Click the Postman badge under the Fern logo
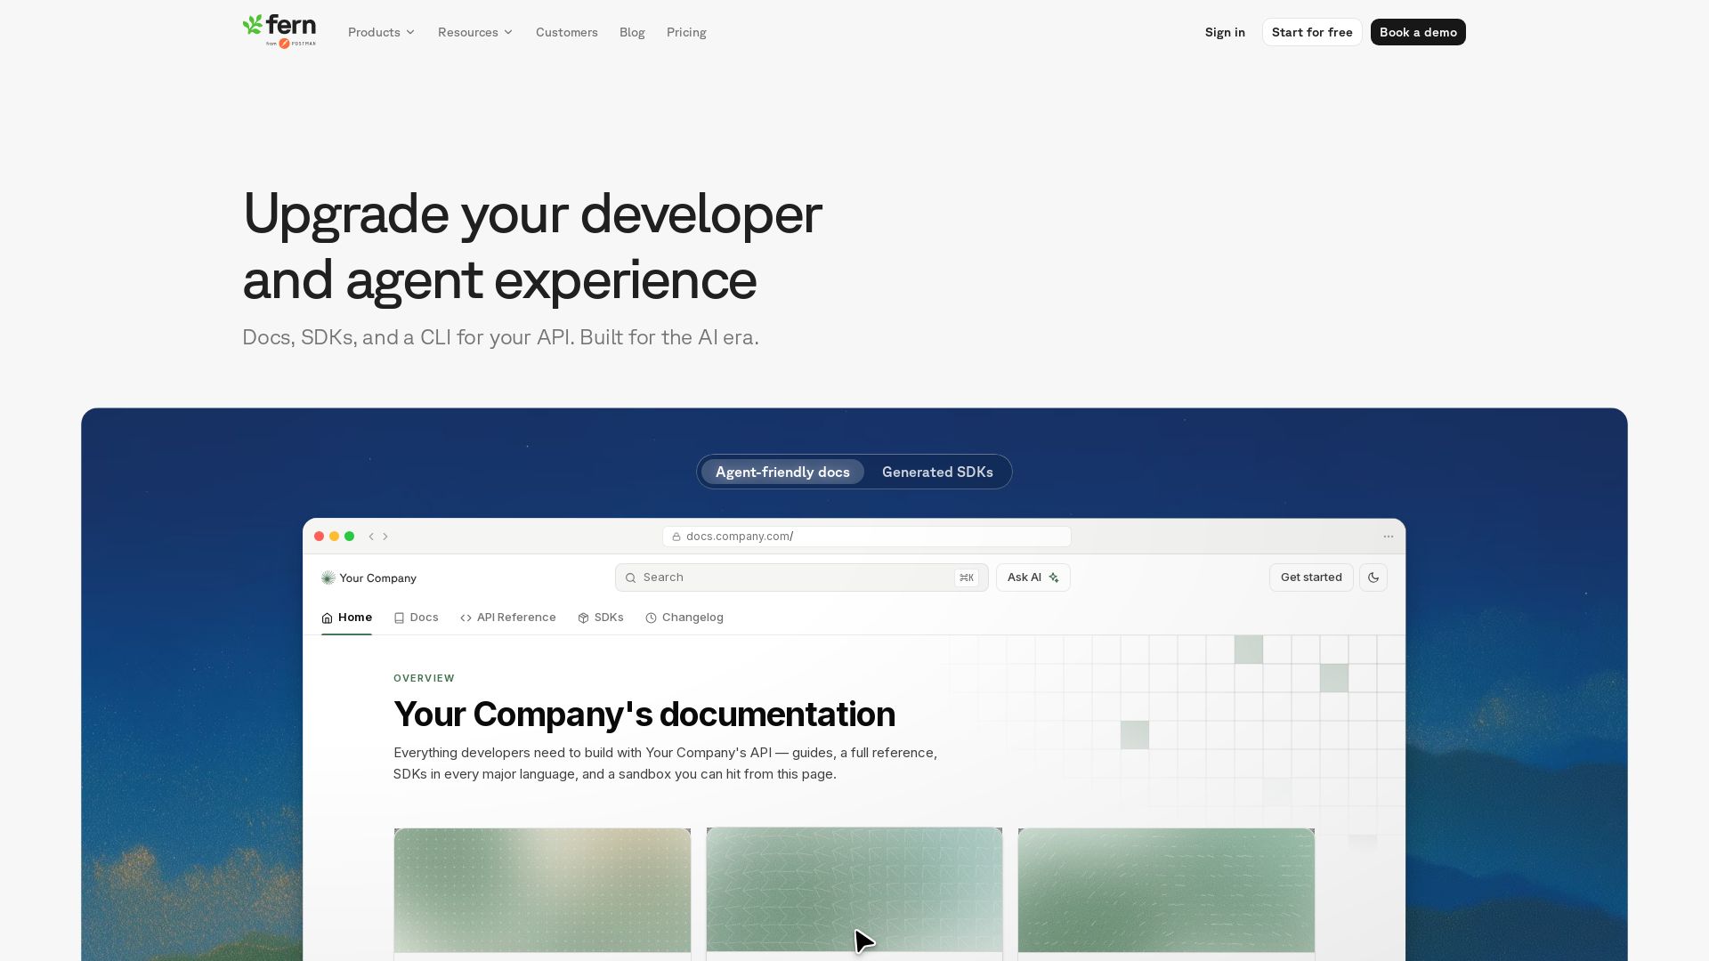 point(291,44)
